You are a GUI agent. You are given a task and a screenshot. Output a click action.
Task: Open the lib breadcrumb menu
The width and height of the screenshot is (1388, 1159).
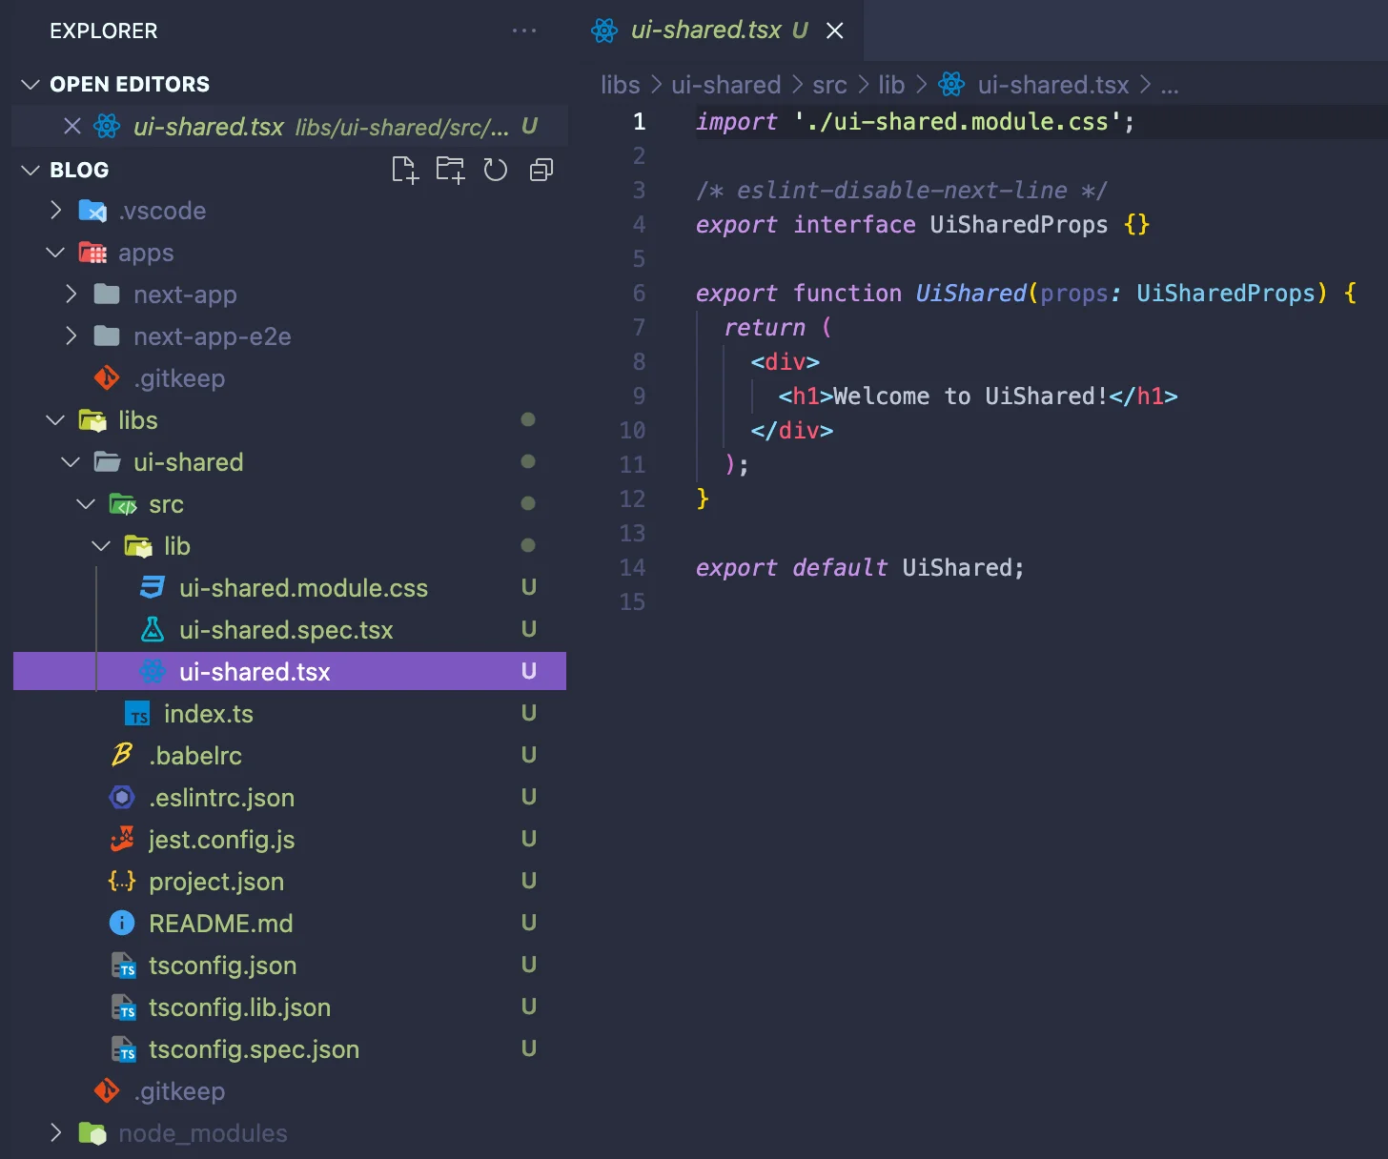(x=892, y=85)
